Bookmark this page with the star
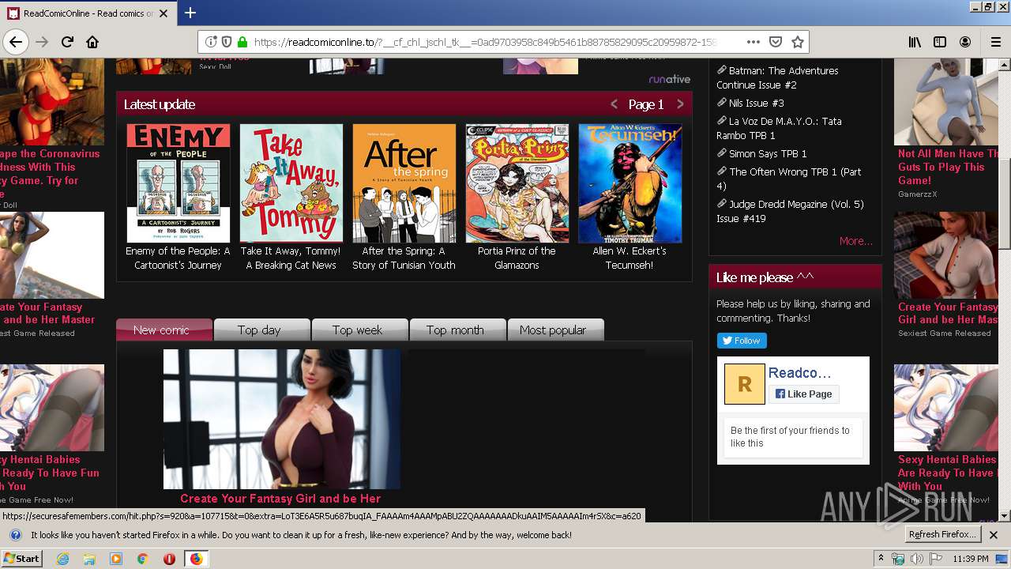Viewport: 1011px width, 569px height. 798,42
